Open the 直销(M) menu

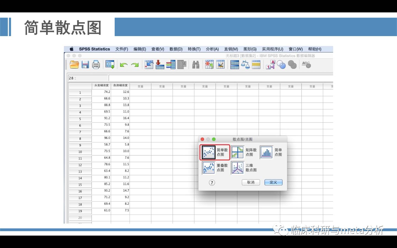pyautogui.click(x=231, y=49)
